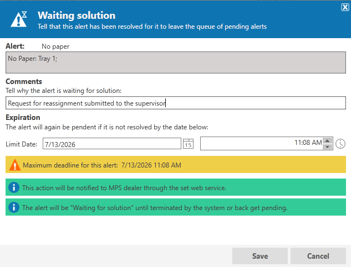Click the time field showing 11:08 AM

(262, 143)
